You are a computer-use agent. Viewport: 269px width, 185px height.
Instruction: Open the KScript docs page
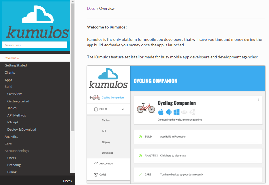(x=13, y=123)
